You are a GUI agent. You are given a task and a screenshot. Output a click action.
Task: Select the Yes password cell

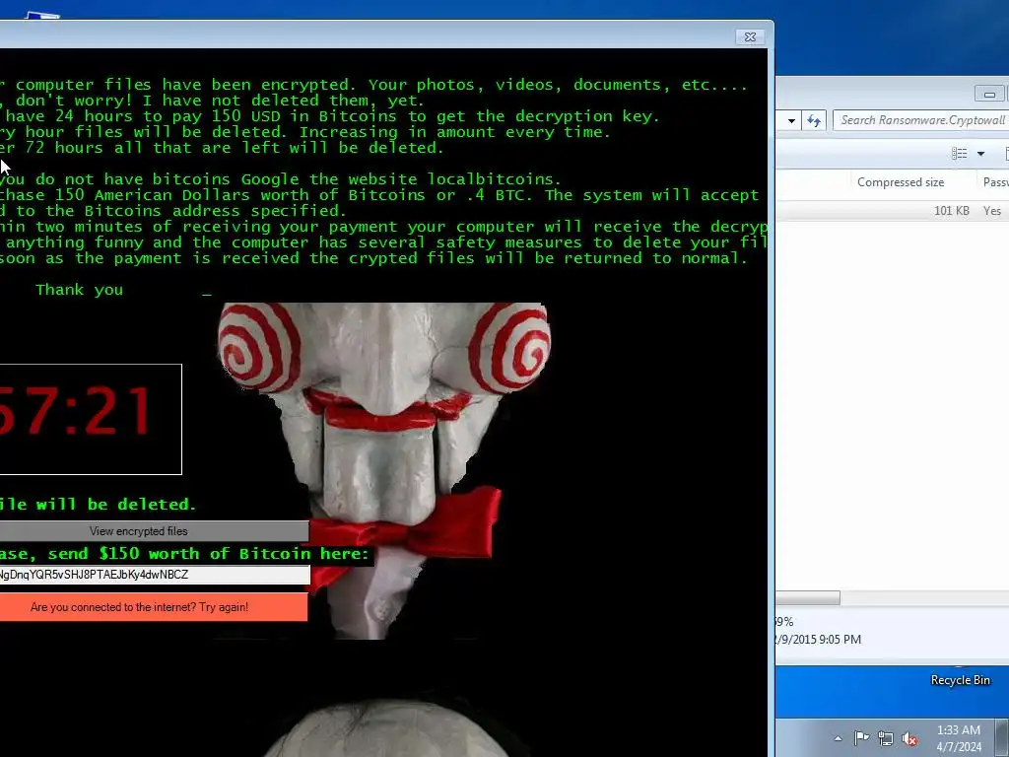[991, 211]
